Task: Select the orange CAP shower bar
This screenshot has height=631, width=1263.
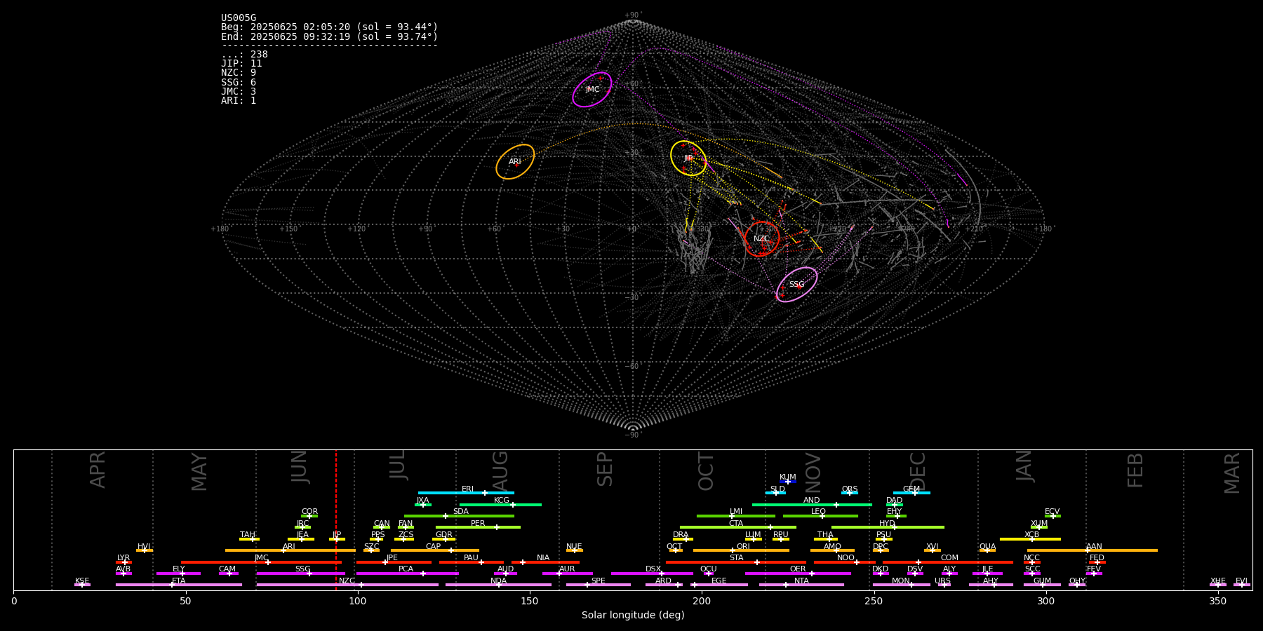Action: (x=435, y=550)
